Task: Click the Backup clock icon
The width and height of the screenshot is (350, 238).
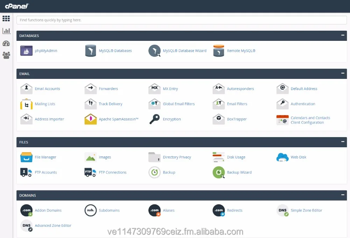Action: [154, 172]
